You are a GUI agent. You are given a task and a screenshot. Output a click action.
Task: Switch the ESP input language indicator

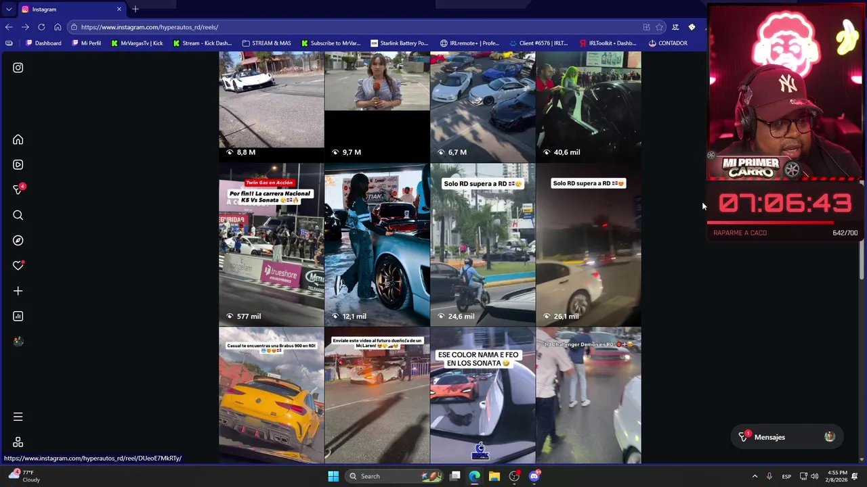(786, 476)
